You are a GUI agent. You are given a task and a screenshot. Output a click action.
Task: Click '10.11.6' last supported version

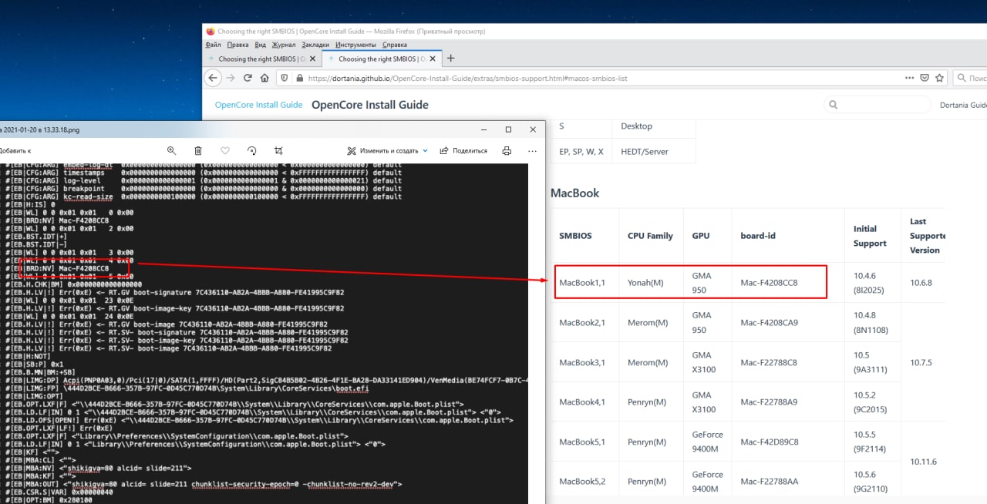pyautogui.click(x=923, y=462)
